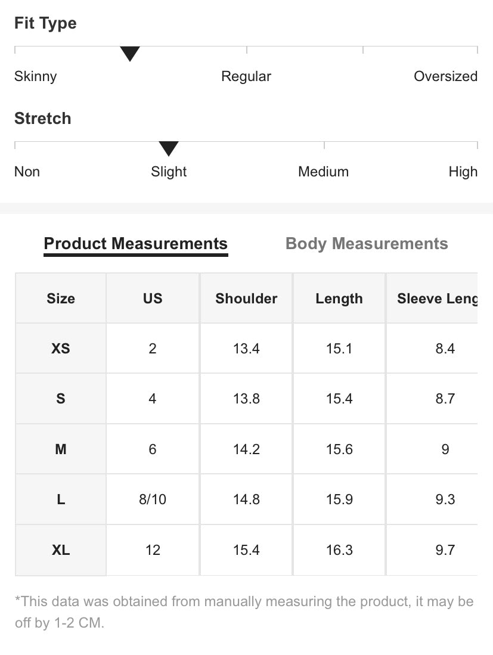Click the Fit Type triangle marker

pos(130,54)
